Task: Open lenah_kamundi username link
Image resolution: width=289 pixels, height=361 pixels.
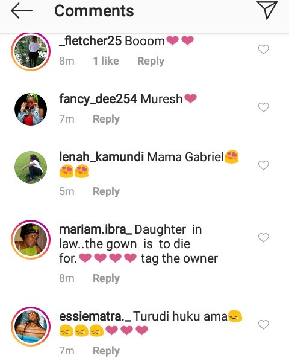Action: (x=102, y=157)
